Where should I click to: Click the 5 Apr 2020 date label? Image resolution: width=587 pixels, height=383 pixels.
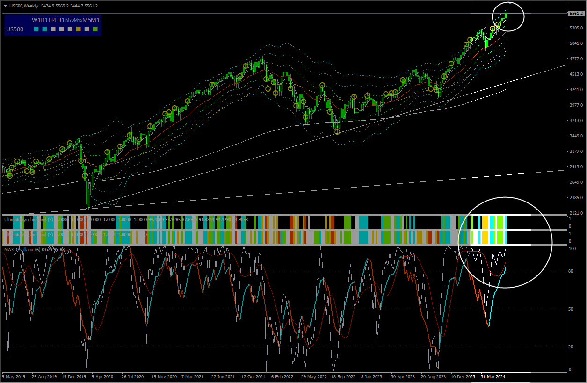pyautogui.click(x=102, y=376)
